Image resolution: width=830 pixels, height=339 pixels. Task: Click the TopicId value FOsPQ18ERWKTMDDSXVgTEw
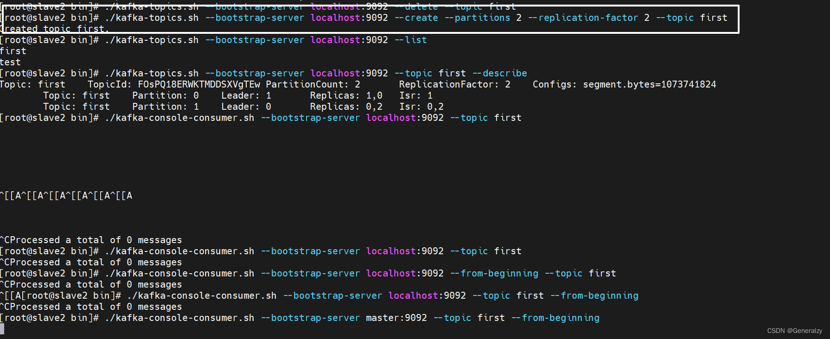click(199, 85)
